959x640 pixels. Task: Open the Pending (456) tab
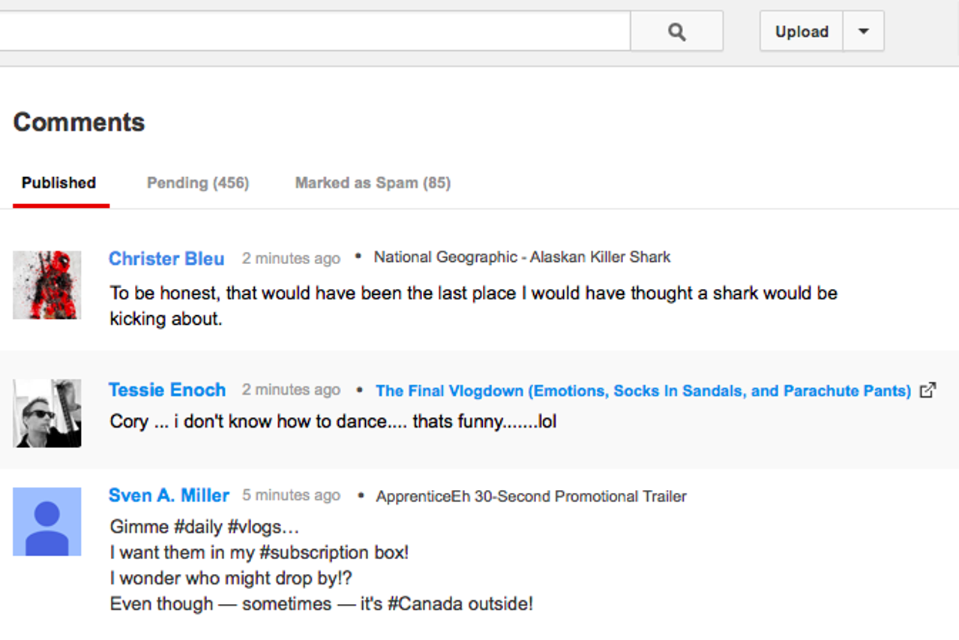198,183
